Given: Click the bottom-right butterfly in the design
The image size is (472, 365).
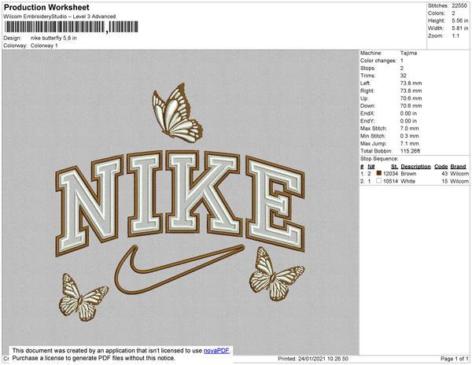Looking at the screenshot, I should tap(276, 274).
